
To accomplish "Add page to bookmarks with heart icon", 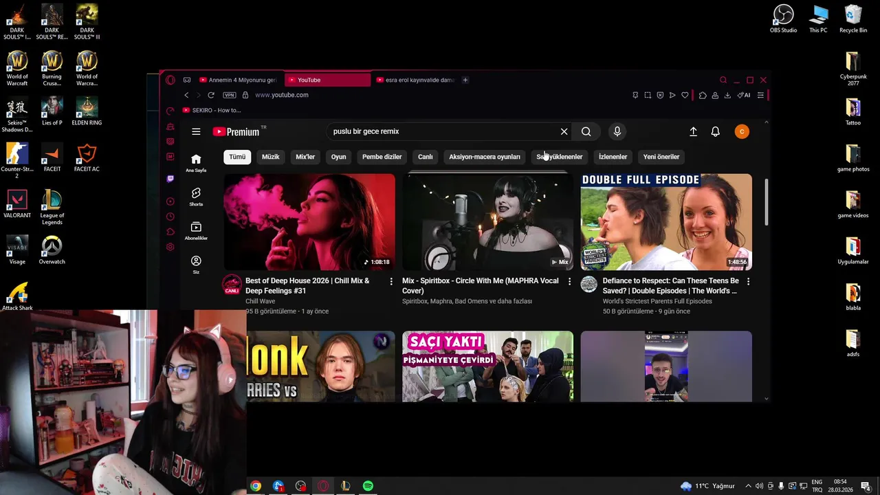I will [685, 95].
